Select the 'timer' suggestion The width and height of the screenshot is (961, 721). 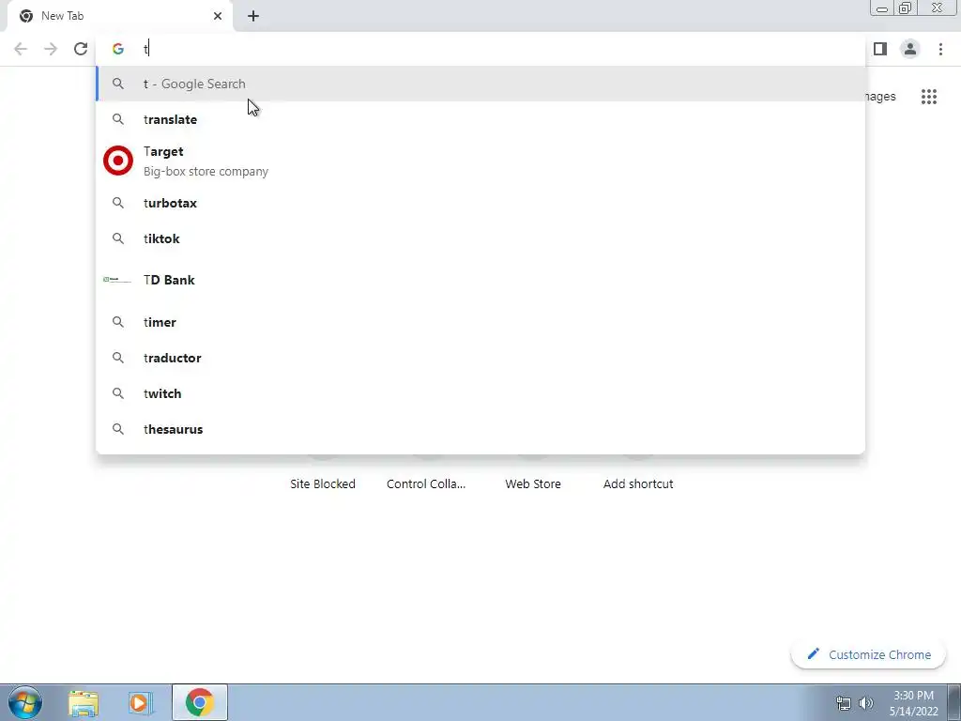pyautogui.click(x=480, y=322)
